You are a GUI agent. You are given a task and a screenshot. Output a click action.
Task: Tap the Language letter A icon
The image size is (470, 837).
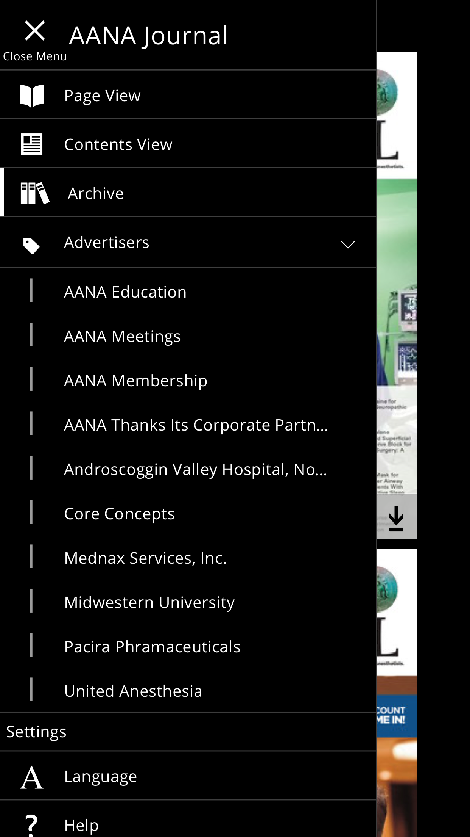pyautogui.click(x=31, y=777)
